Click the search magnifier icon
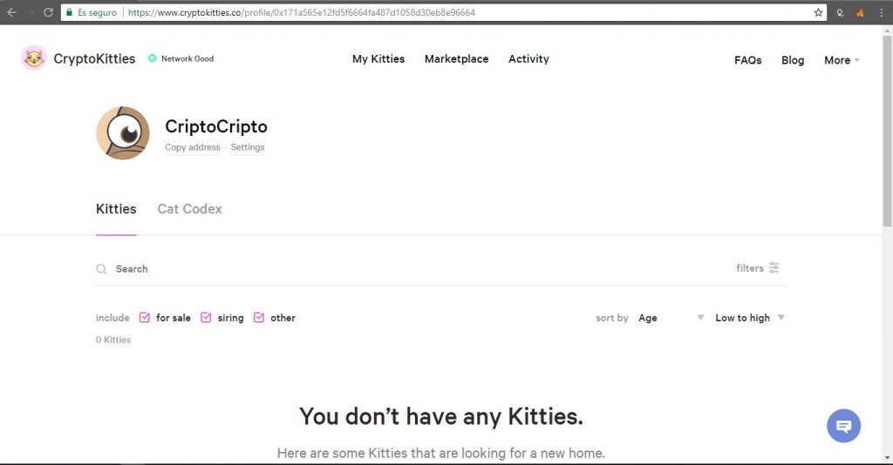Screen dimensions: 893x465 click(101, 269)
